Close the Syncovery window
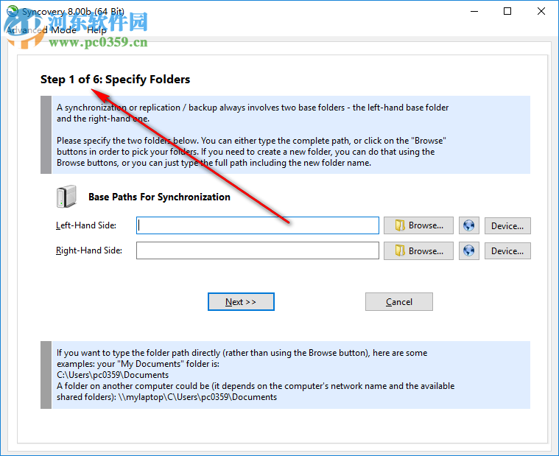The image size is (559, 456). tap(541, 11)
